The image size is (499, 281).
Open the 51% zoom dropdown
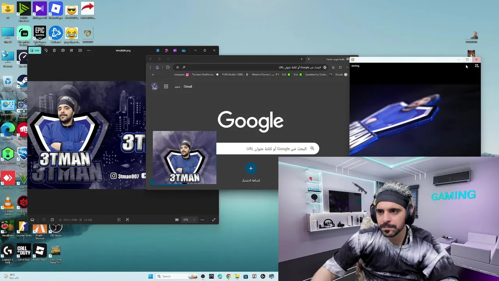click(189, 220)
